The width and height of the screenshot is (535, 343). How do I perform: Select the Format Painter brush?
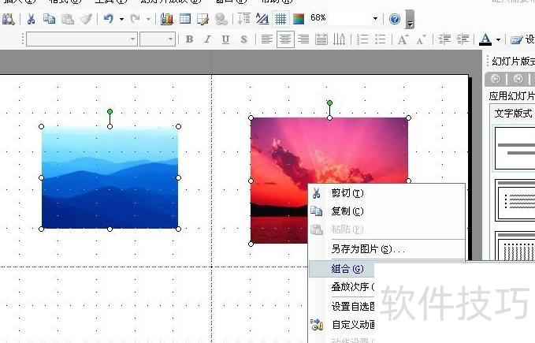click(87, 19)
